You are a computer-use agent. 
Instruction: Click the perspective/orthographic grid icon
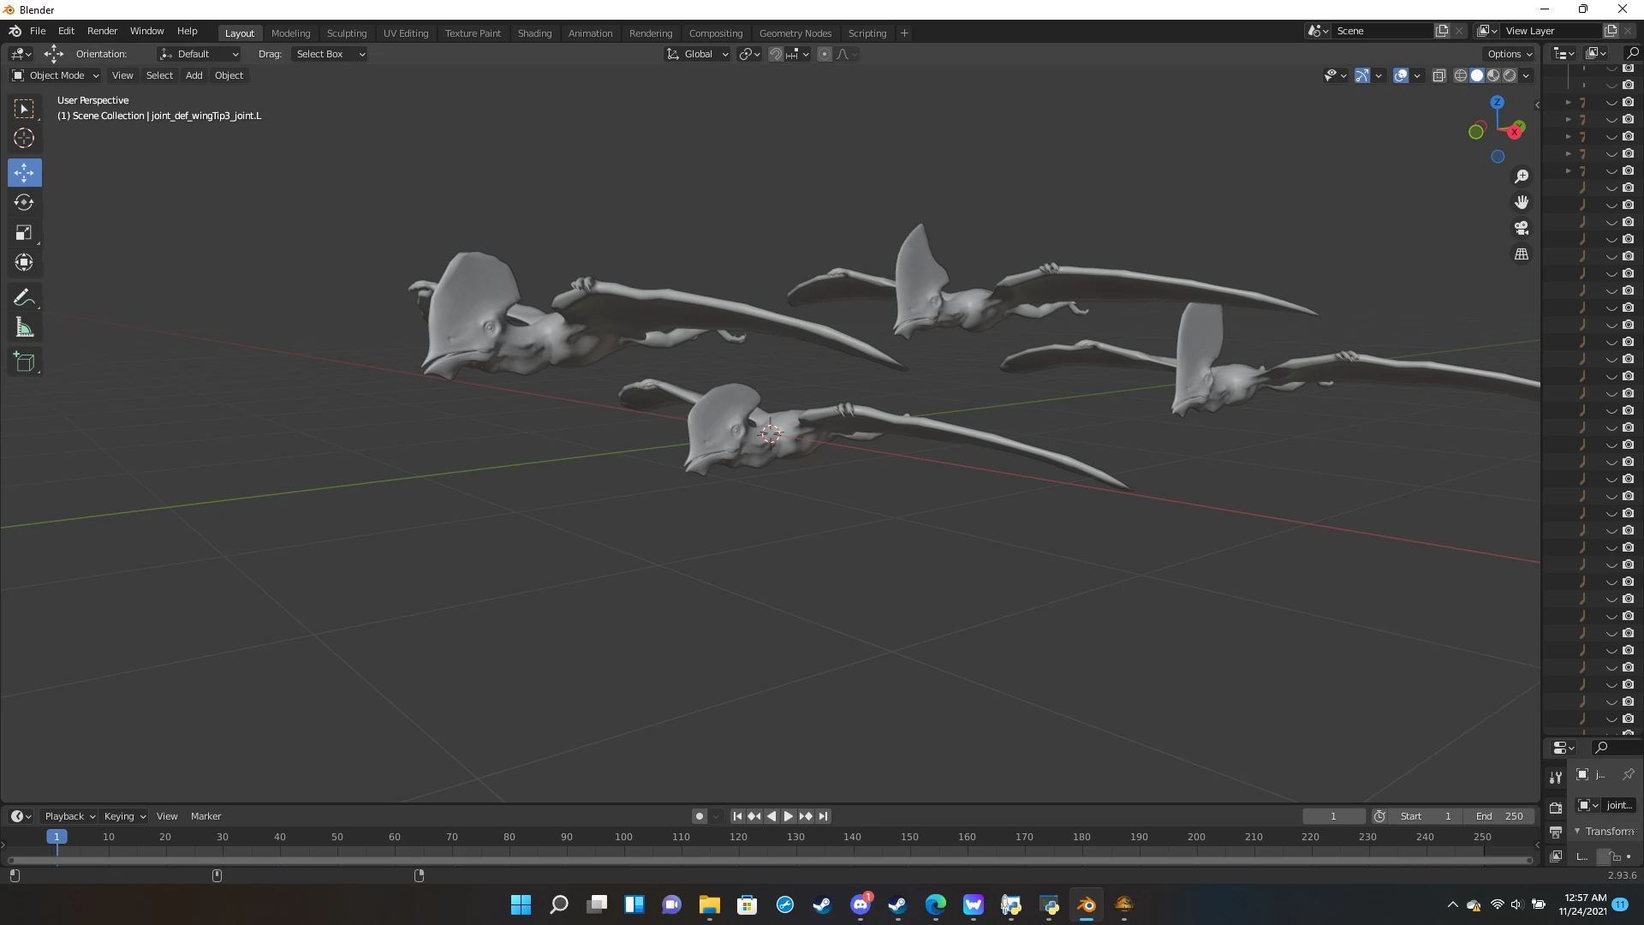(x=1522, y=254)
